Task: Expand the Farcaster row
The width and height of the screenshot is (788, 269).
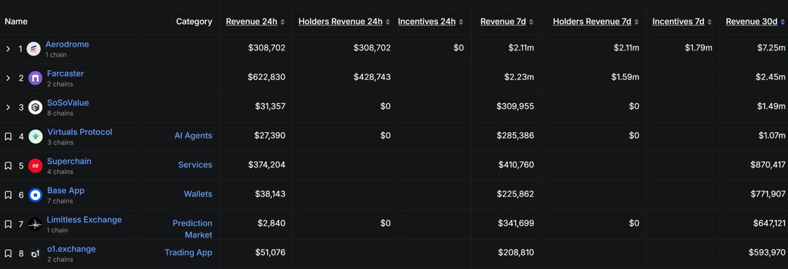Action: [8, 79]
